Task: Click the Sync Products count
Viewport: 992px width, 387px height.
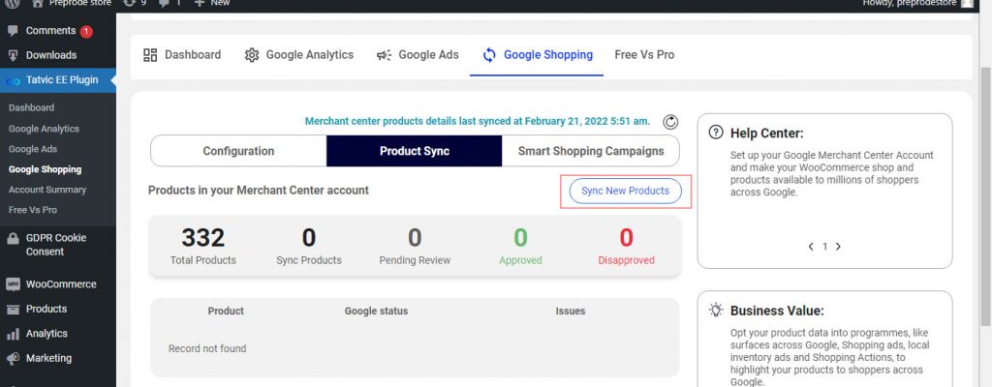Action: (x=309, y=238)
